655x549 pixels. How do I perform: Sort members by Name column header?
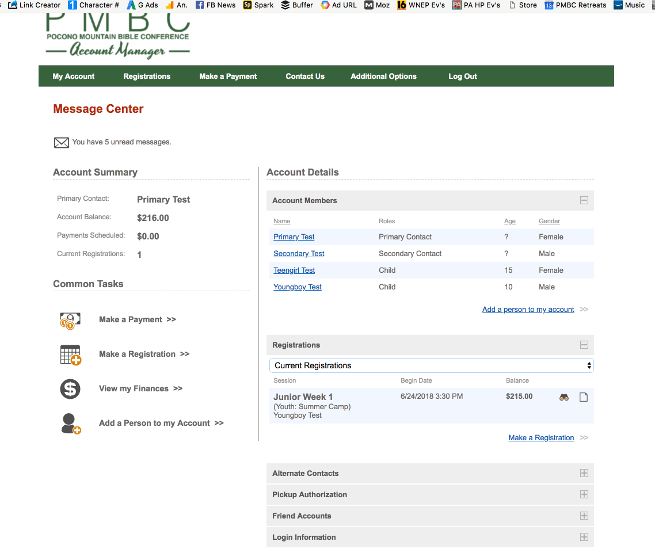[281, 222]
